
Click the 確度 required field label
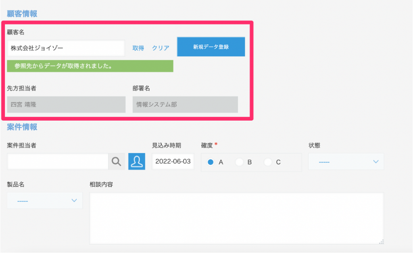coord(209,145)
